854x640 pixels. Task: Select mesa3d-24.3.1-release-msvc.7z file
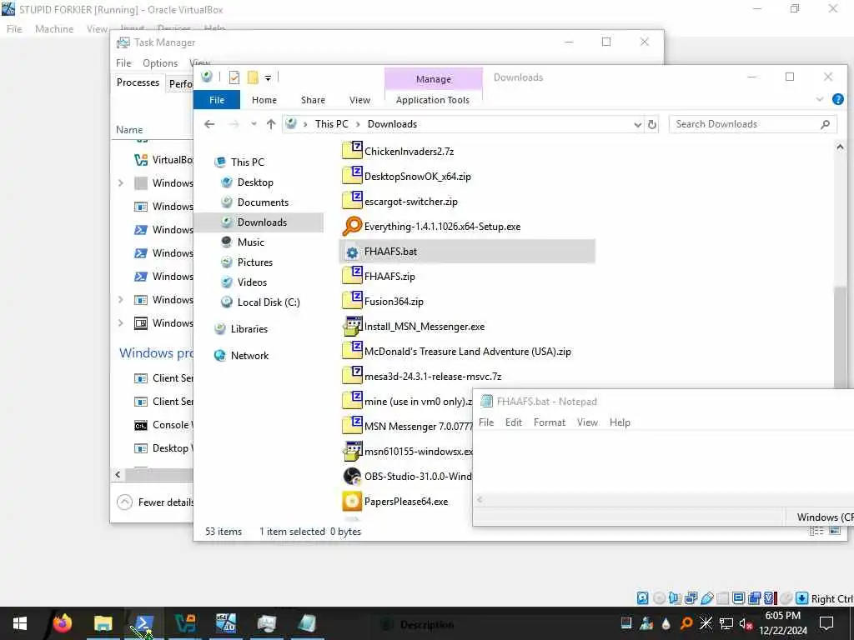coord(433,377)
